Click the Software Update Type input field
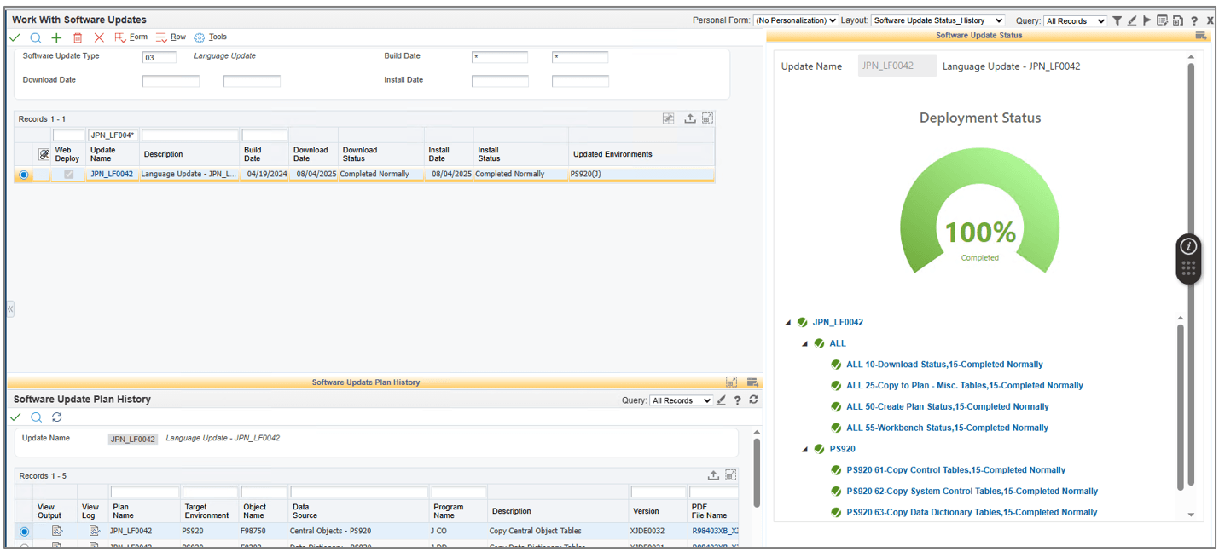The width and height of the screenshot is (1219, 552). tap(160, 57)
